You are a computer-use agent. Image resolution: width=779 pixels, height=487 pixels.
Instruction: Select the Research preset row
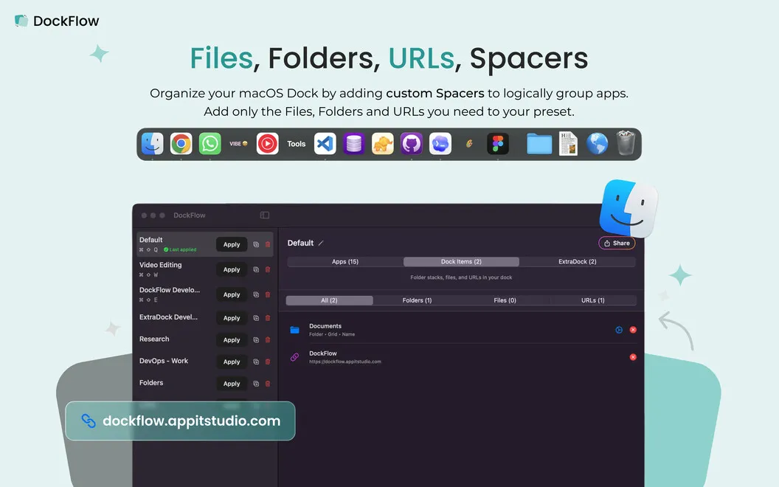pyautogui.click(x=204, y=339)
